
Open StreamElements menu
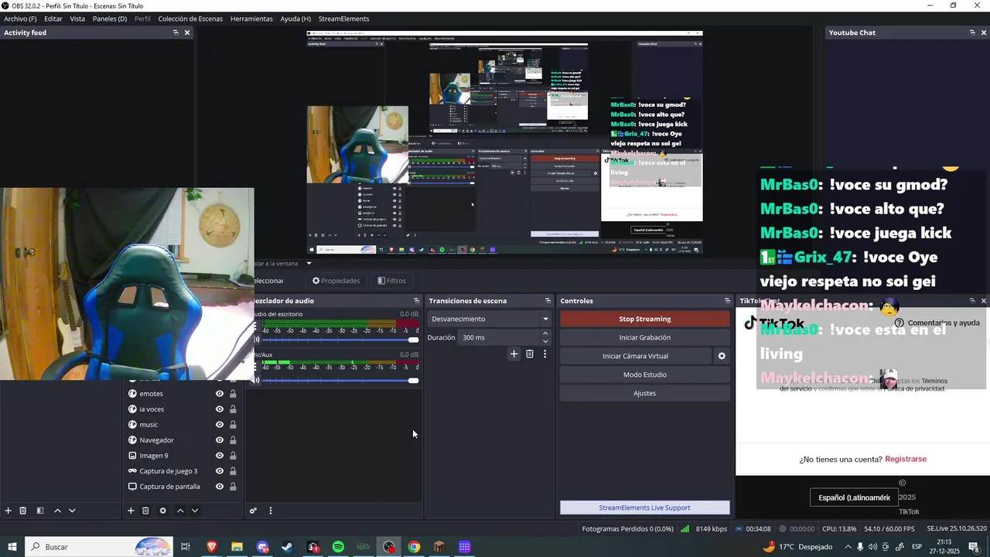tap(343, 19)
